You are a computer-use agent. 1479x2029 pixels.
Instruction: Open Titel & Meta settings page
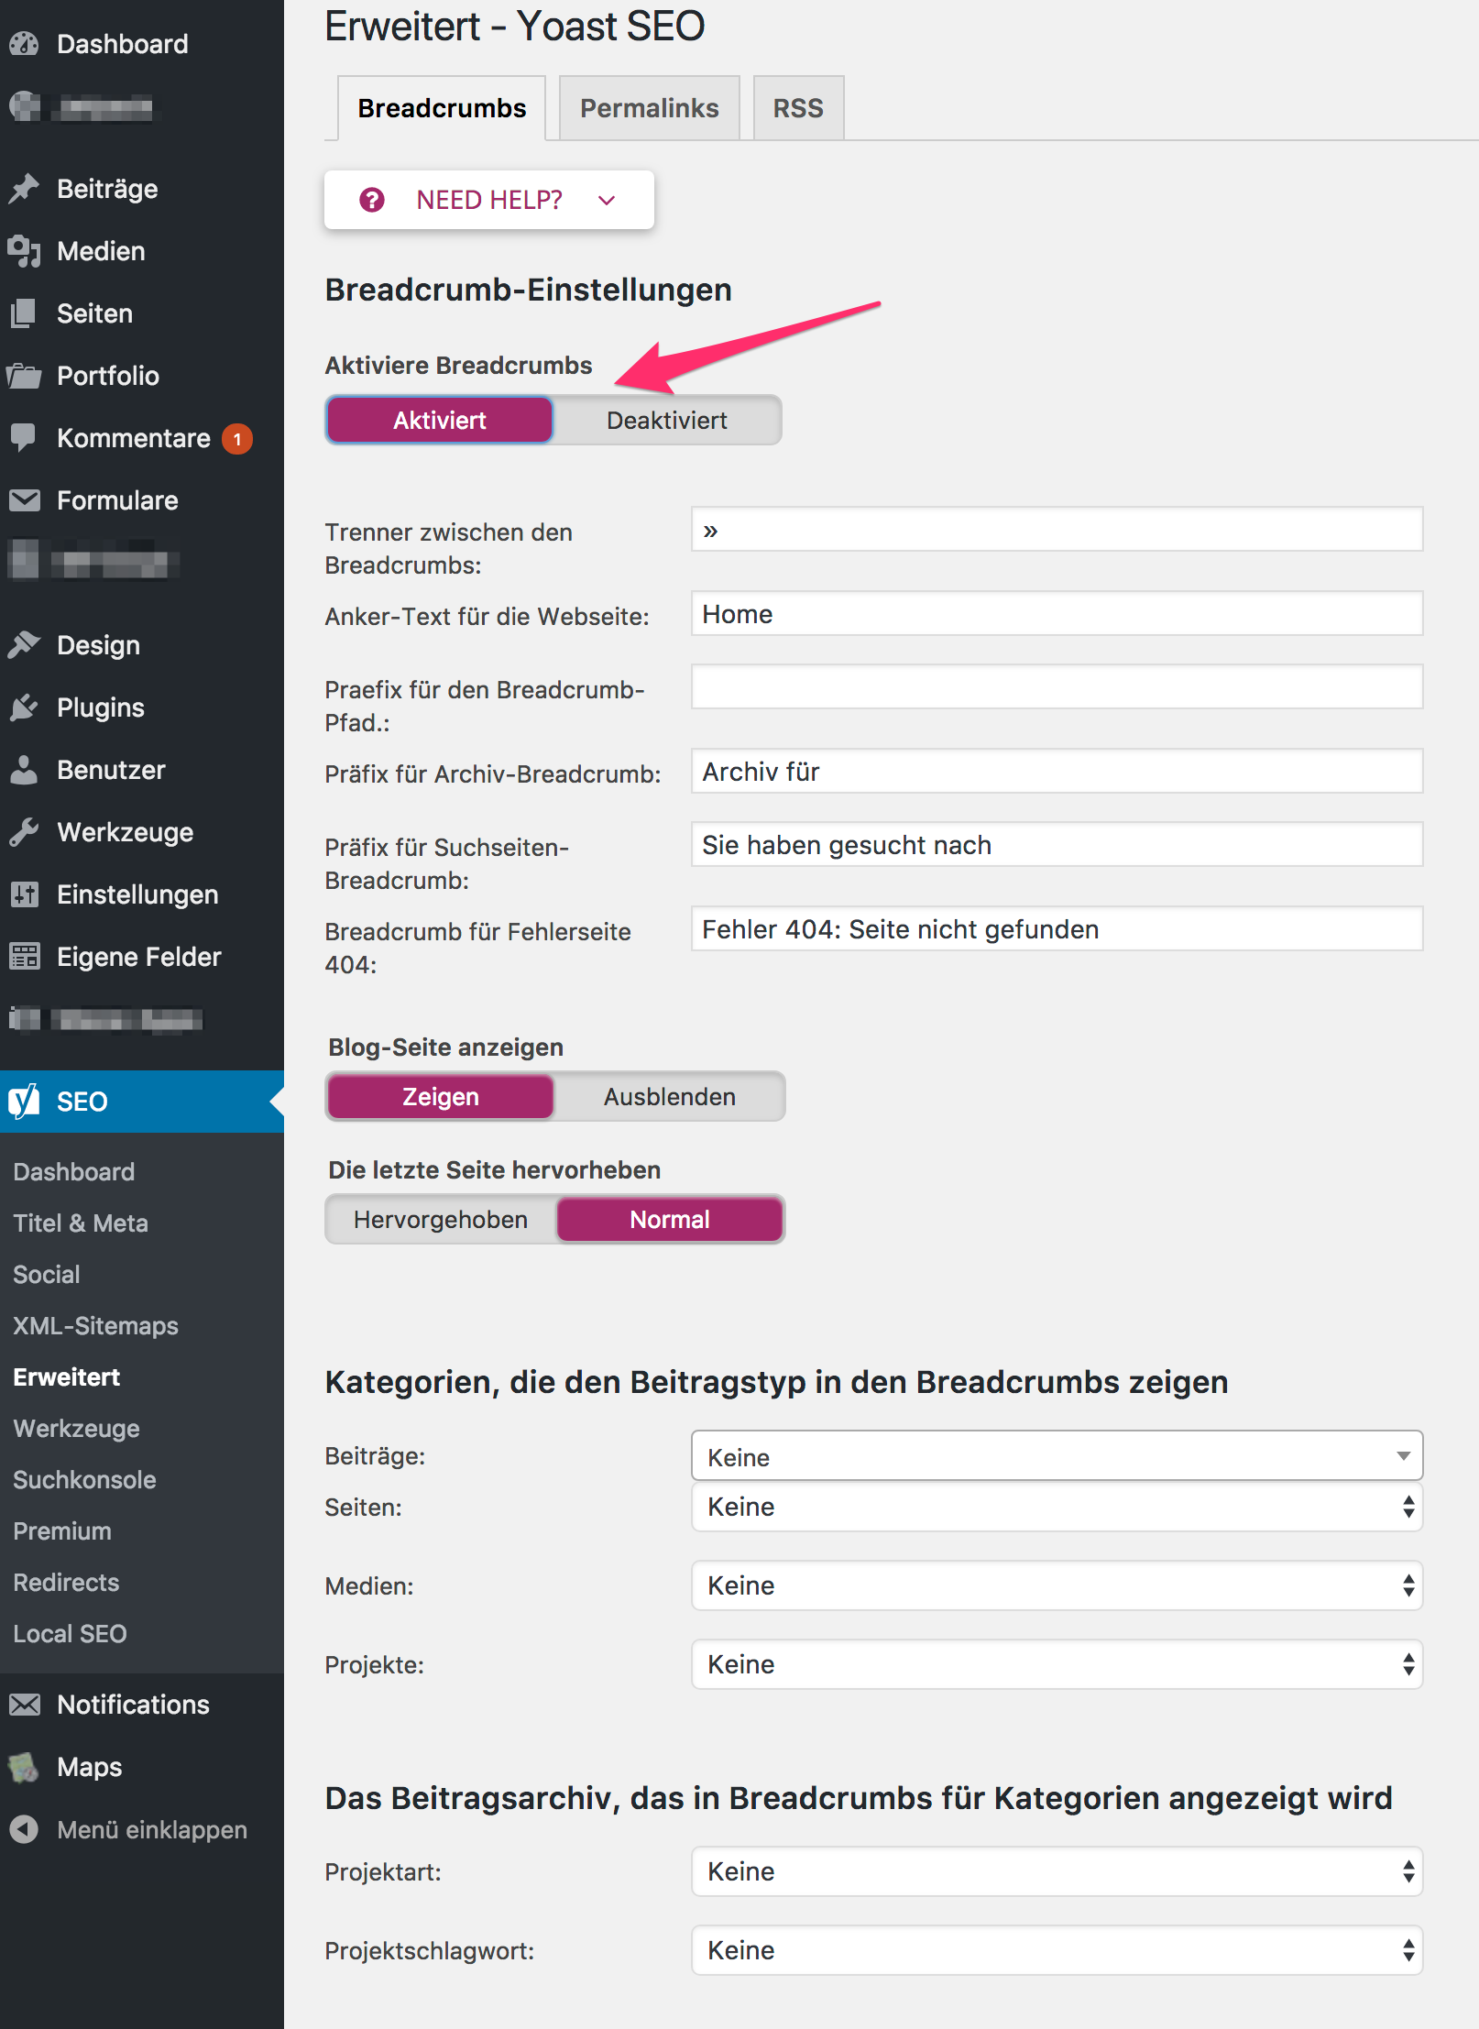(81, 1223)
